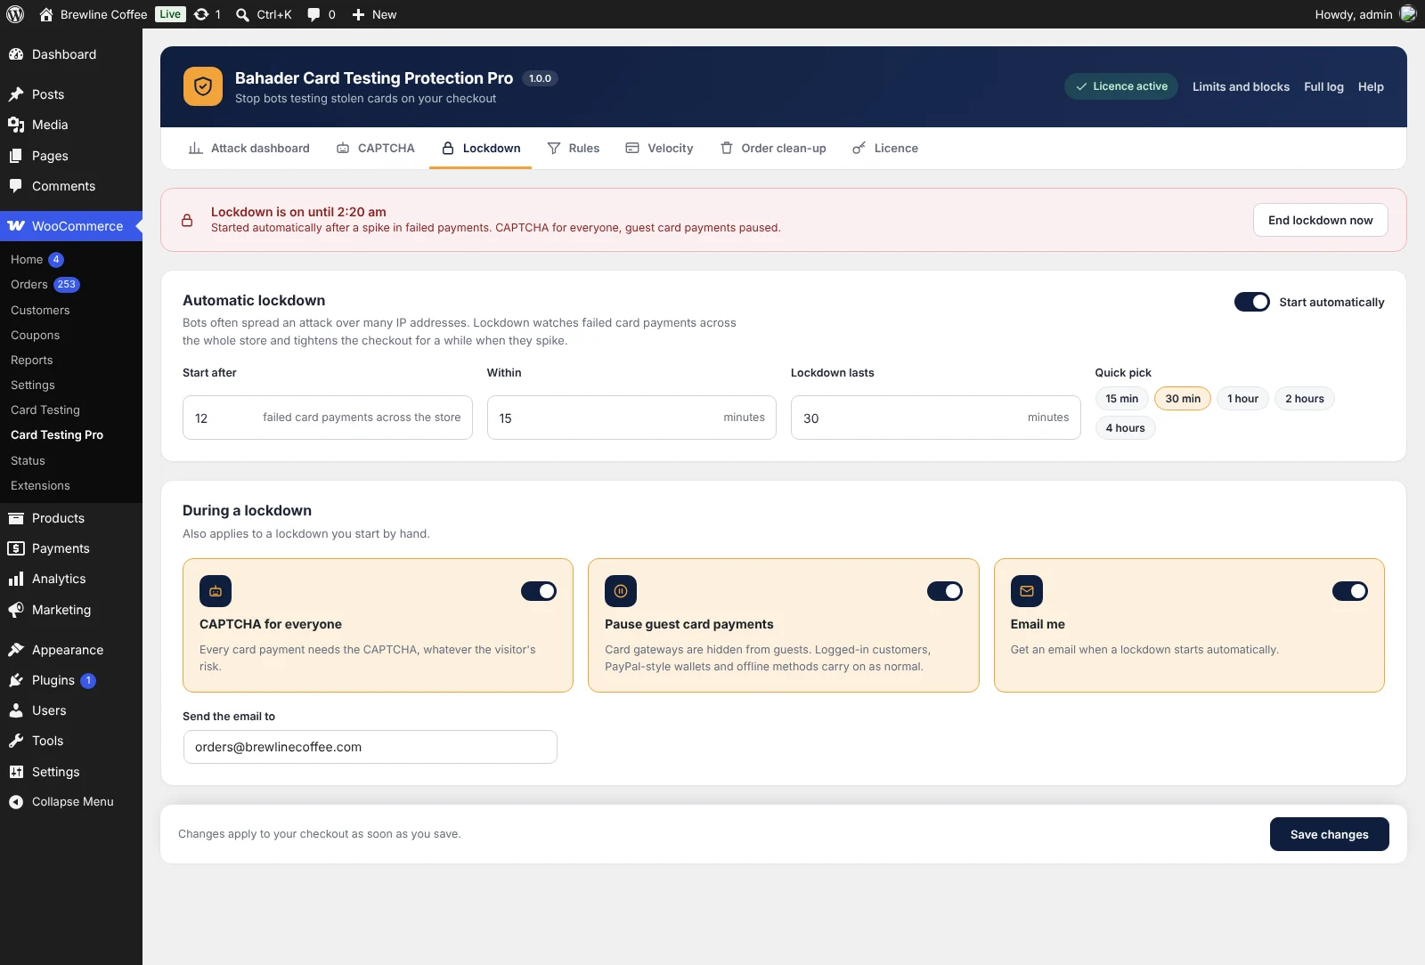This screenshot has width=1425, height=965.
Task: Open the Limits and blocks link
Action: coord(1241,87)
